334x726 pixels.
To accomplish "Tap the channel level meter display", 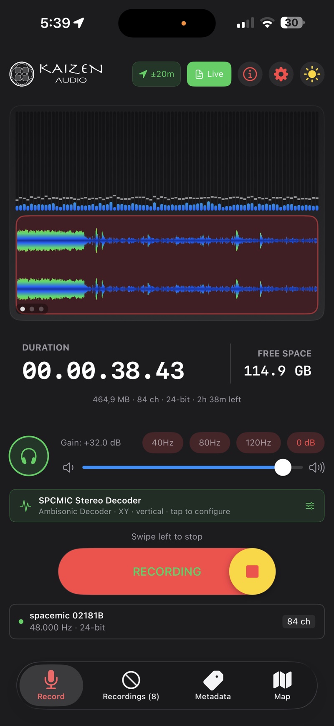I will 167,161.
